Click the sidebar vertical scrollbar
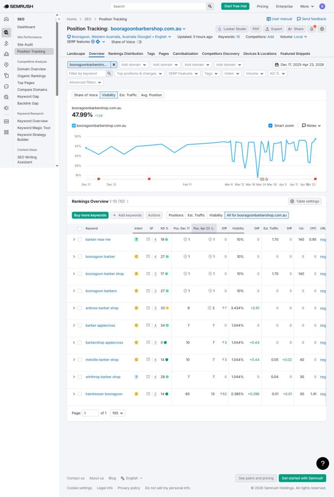Image resolution: width=334 pixels, height=497 pixels. point(57,55)
